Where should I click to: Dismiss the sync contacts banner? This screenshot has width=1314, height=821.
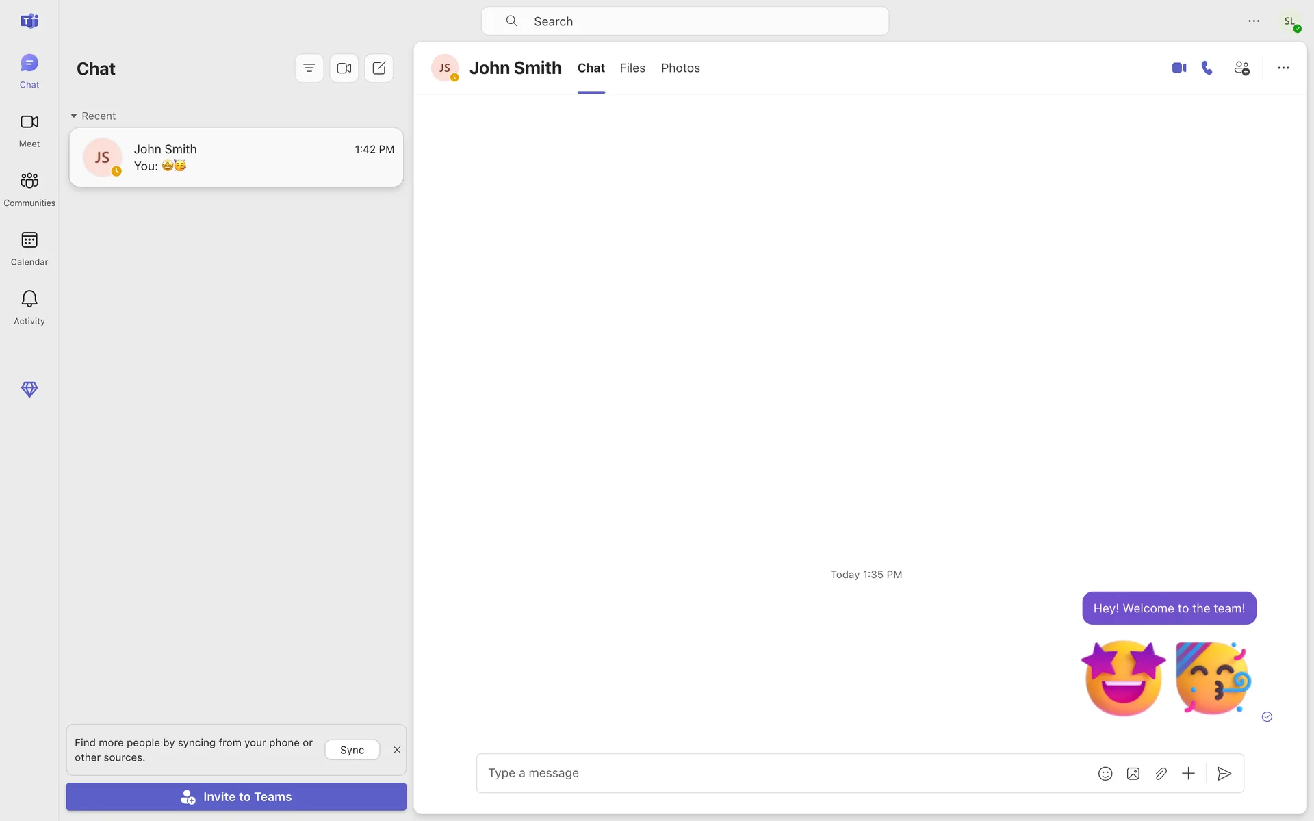coord(397,750)
